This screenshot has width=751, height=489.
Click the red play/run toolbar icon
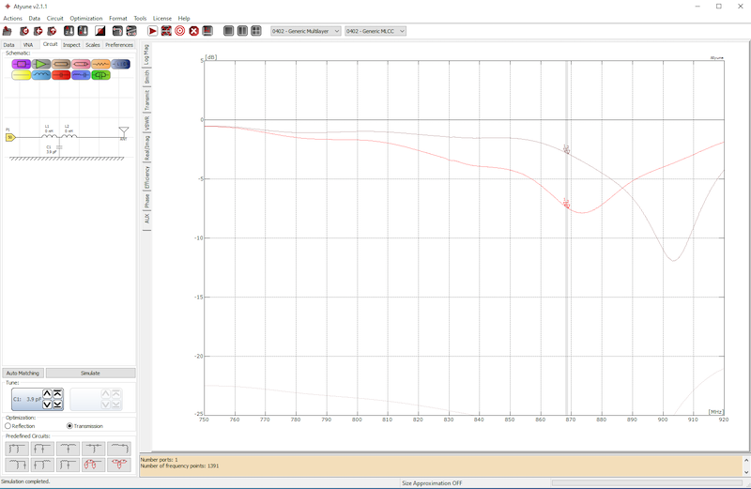153,31
